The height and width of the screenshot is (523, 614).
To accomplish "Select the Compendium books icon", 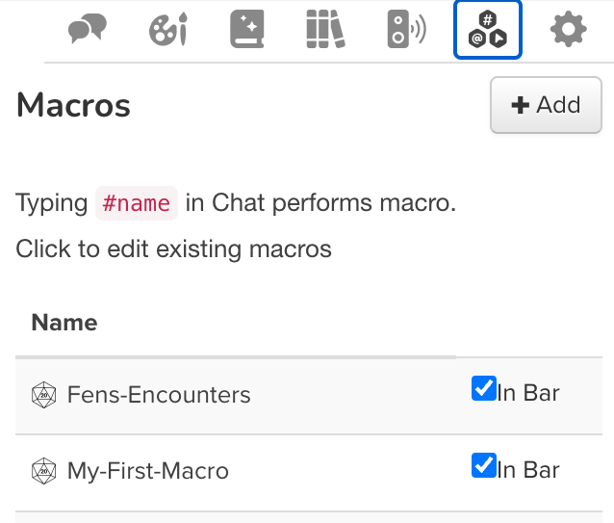I will point(325,31).
